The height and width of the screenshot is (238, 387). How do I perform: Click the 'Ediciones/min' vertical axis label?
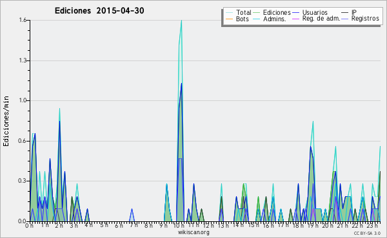6,121
